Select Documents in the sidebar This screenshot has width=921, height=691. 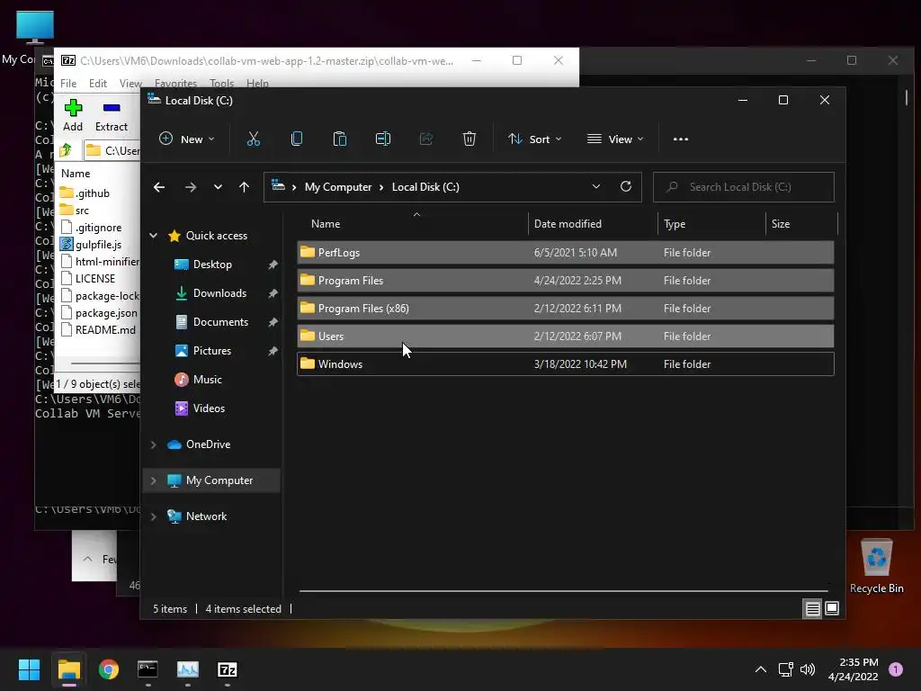[x=220, y=322]
